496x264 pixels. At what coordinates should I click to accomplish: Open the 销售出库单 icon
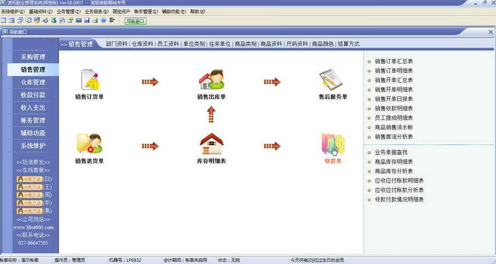tap(211, 80)
